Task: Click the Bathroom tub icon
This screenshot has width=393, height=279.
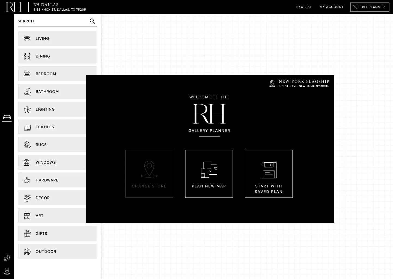Action: (x=27, y=92)
